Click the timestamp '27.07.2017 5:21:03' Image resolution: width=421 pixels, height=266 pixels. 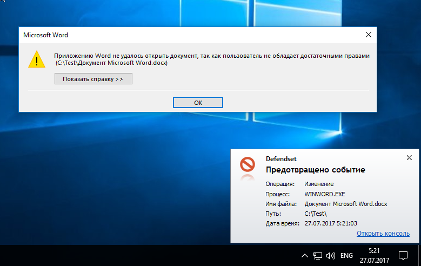point(331,223)
